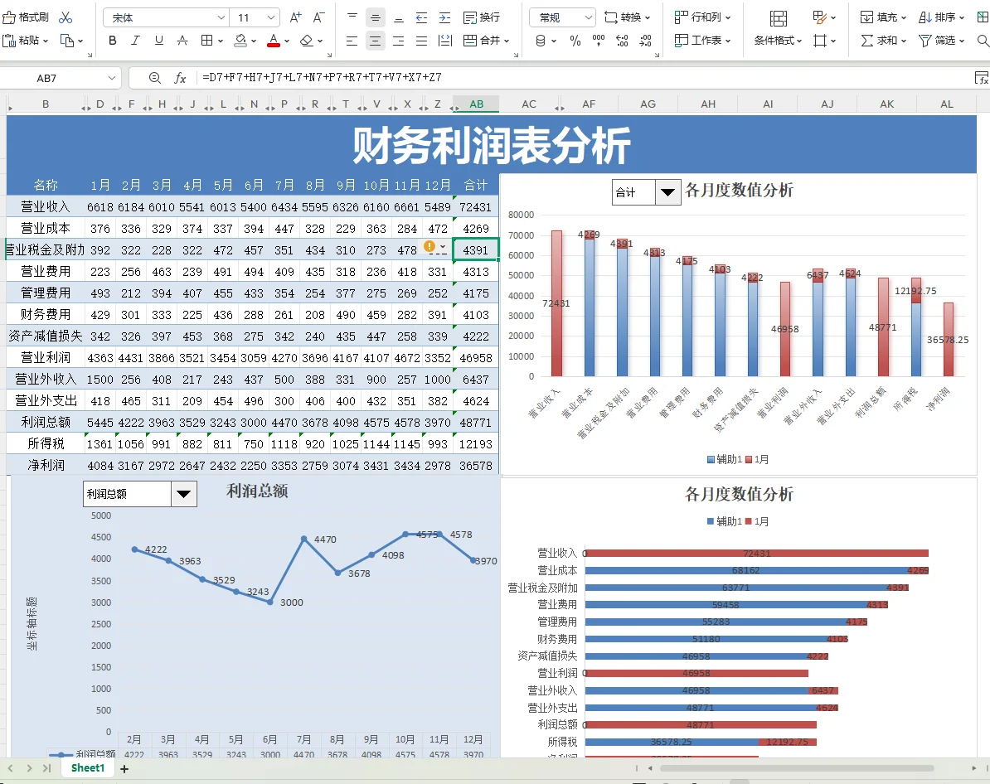Click the Sum (求和) button
The height and width of the screenshot is (784, 990).
pos(883,41)
